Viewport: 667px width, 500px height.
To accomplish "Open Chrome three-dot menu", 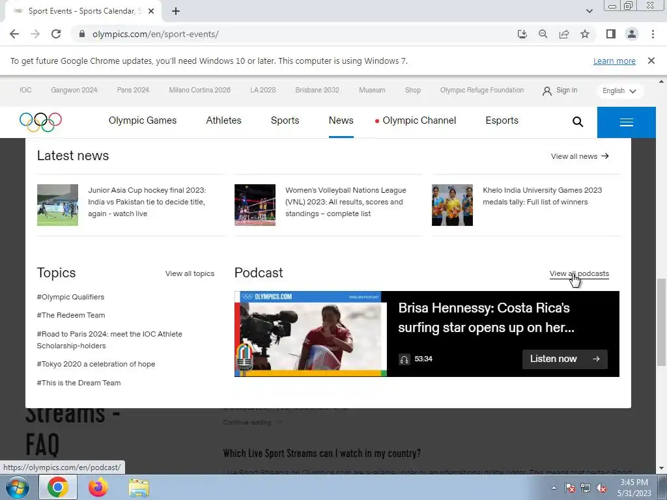I will coord(653,34).
